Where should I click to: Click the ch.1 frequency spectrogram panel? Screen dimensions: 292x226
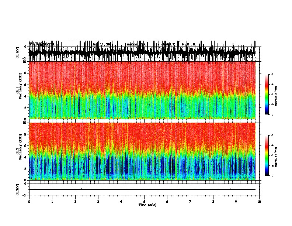(142, 90)
